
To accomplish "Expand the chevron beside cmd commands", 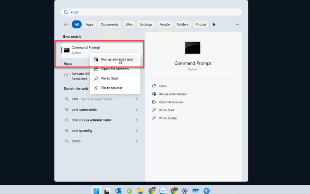I will click(x=137, y=109).
